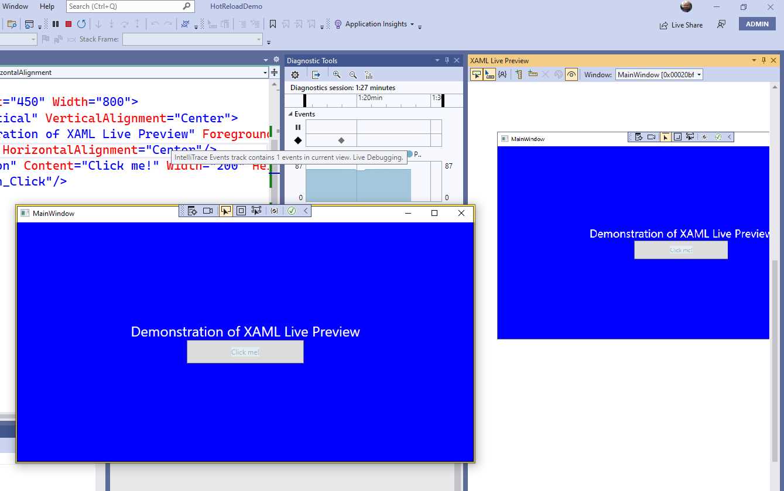Expand the Events section in Diagnostic Tools
The height and width of the screenshot is (491, 784).
(x=290, y=114)
